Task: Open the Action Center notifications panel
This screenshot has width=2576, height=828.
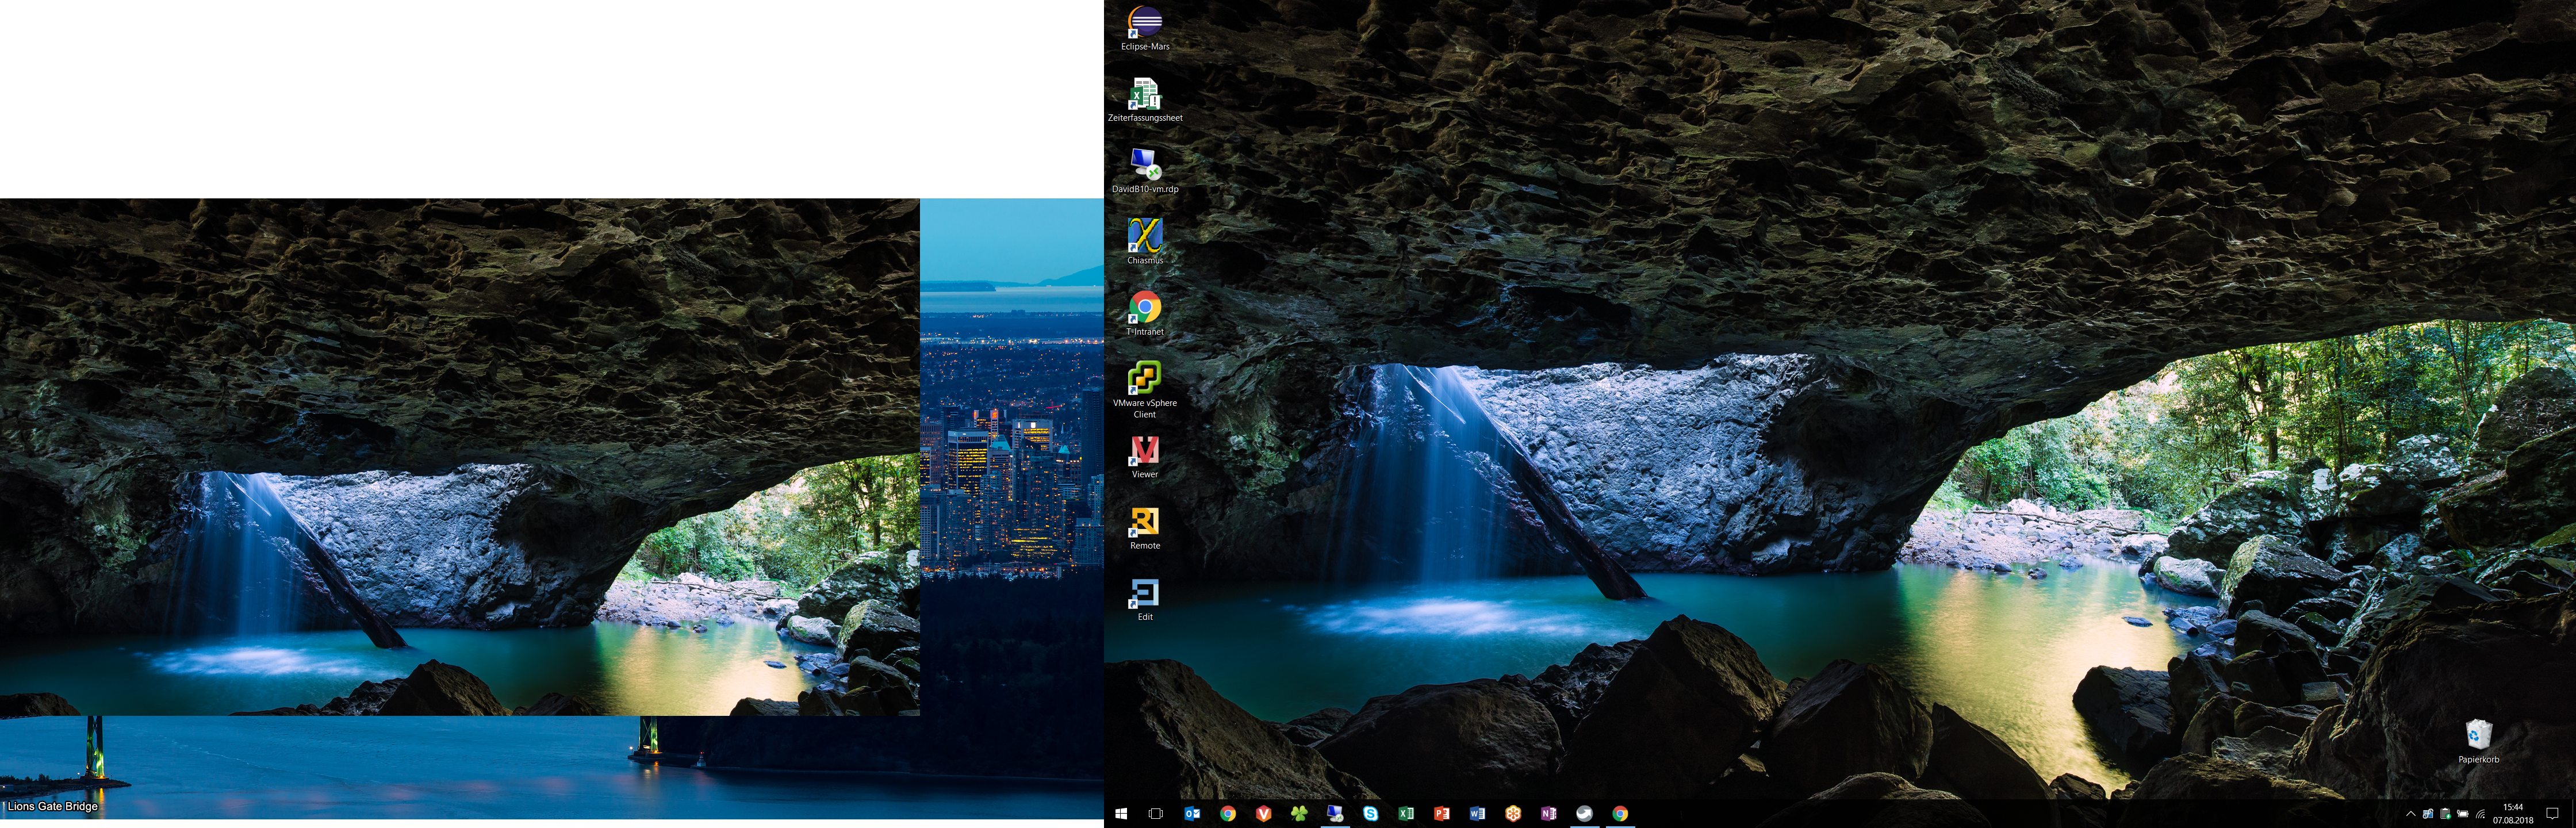Action: [x=2552, y=814]
